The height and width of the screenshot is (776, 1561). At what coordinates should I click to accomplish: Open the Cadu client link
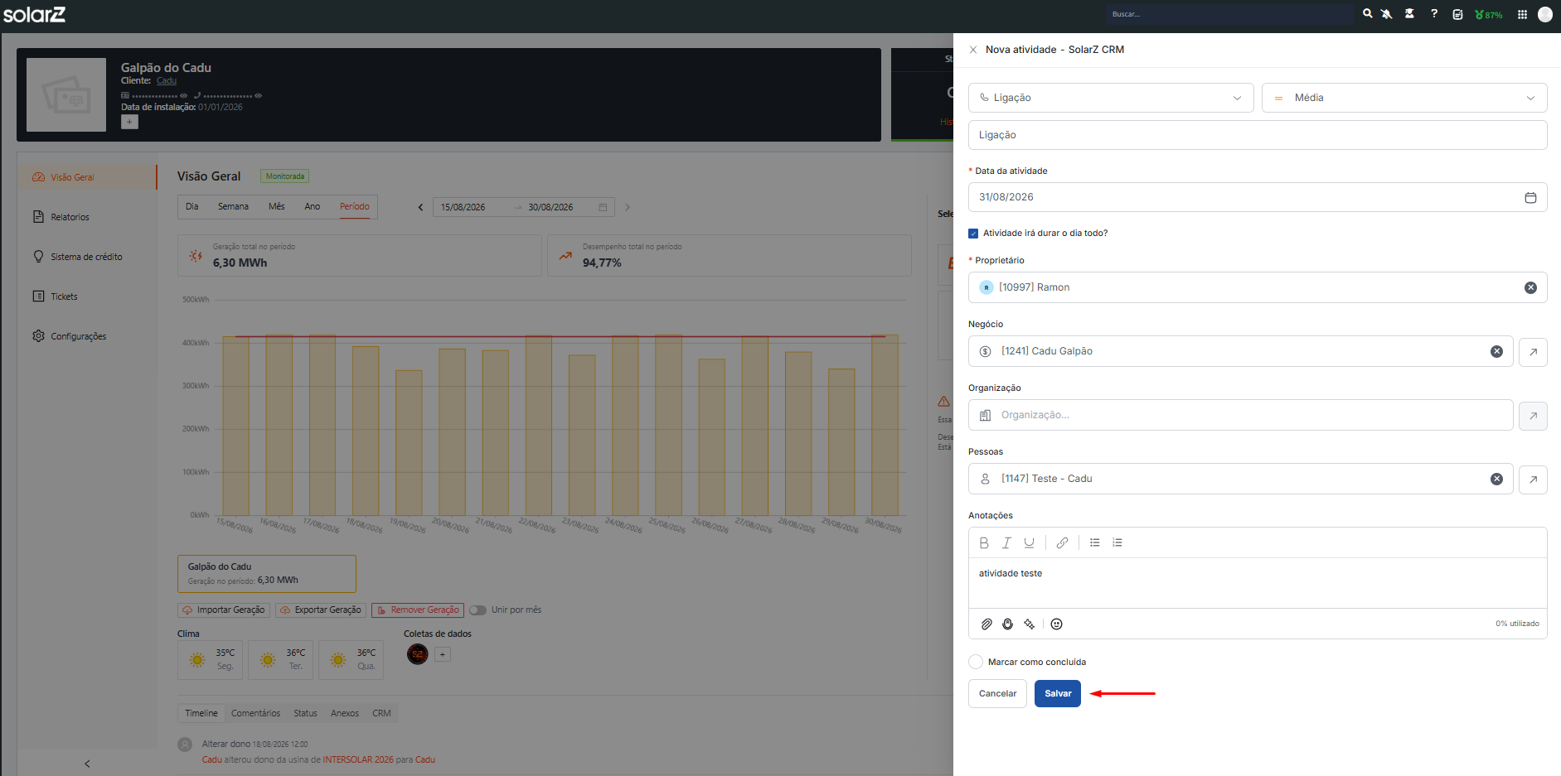pyautogui.click(x=167, y=80)
